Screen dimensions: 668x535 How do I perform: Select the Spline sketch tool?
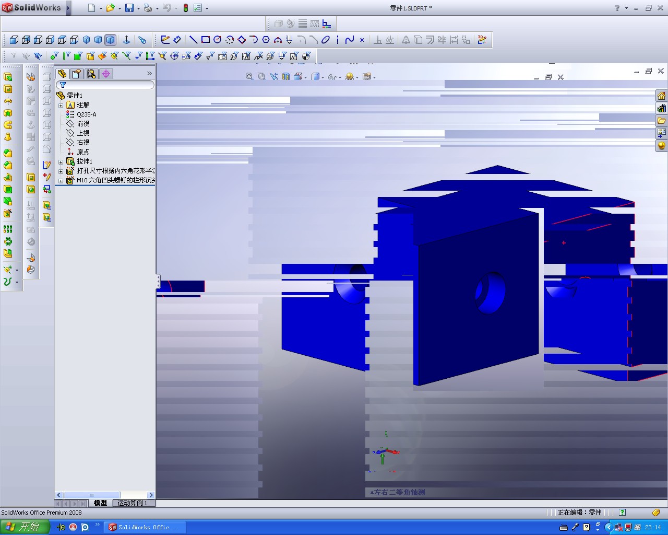click(x=350, y=40)
